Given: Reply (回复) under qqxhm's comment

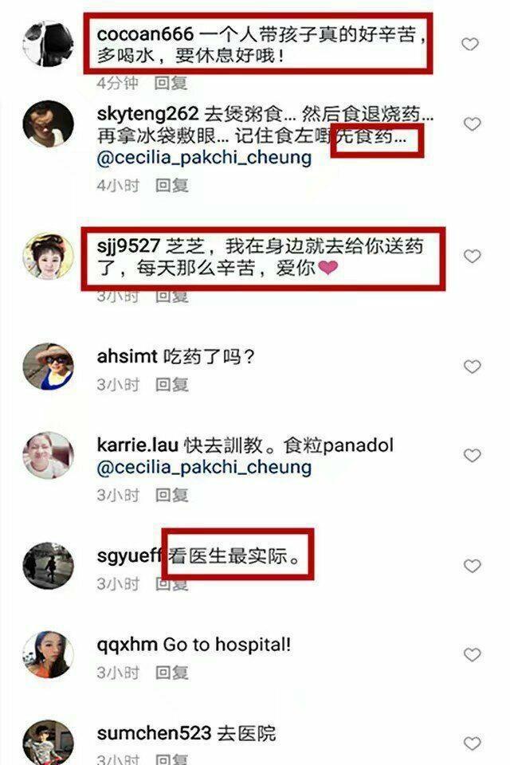Looking at the screenshot, I should [172, 673].
